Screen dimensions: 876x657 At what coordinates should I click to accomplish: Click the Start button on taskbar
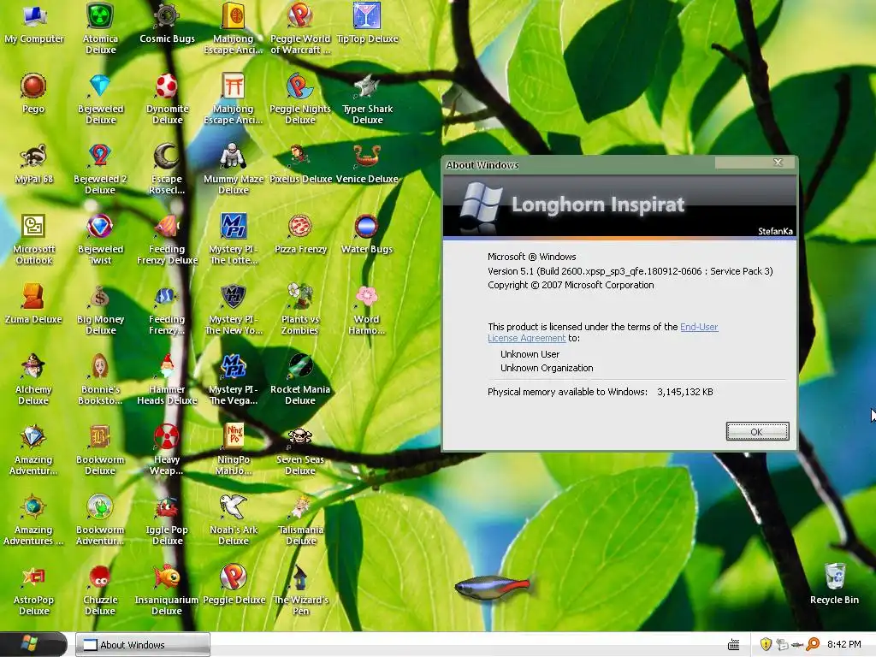click(x=33, y=644)
